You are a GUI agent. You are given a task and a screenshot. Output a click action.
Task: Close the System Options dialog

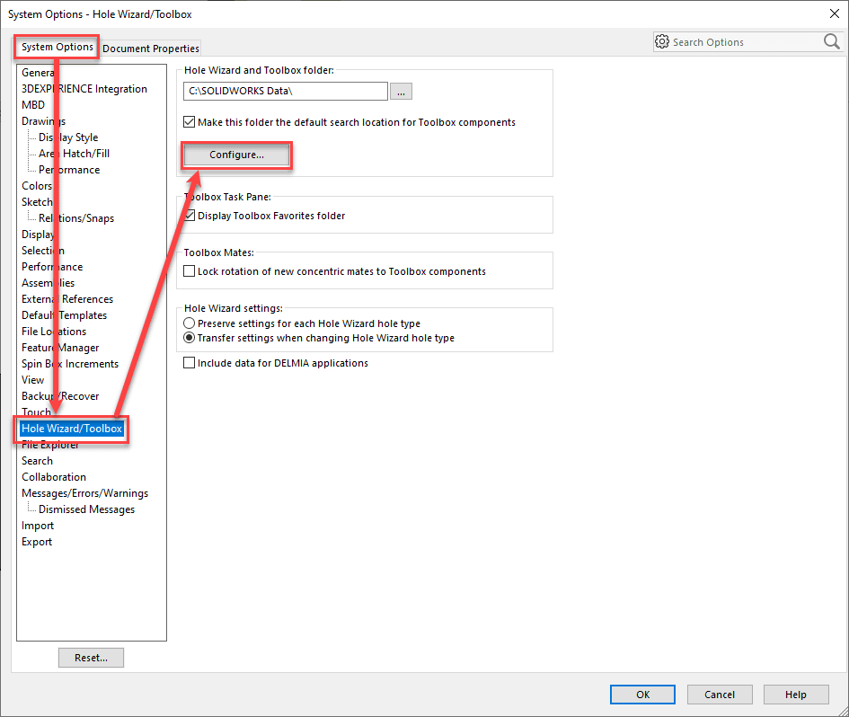[835, 13]
